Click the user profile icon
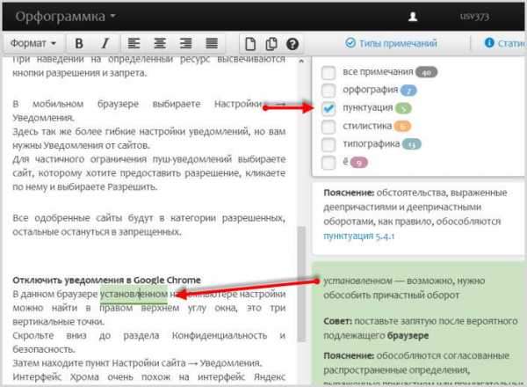527x387 pixels. pyautogui.click(x=413, y=17)
